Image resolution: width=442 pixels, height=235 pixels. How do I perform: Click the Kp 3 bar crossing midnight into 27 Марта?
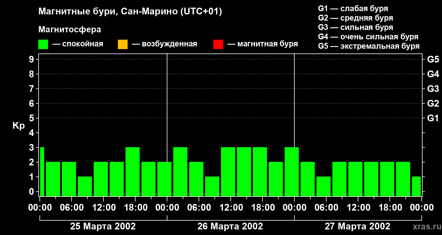(x=292, y=172)
